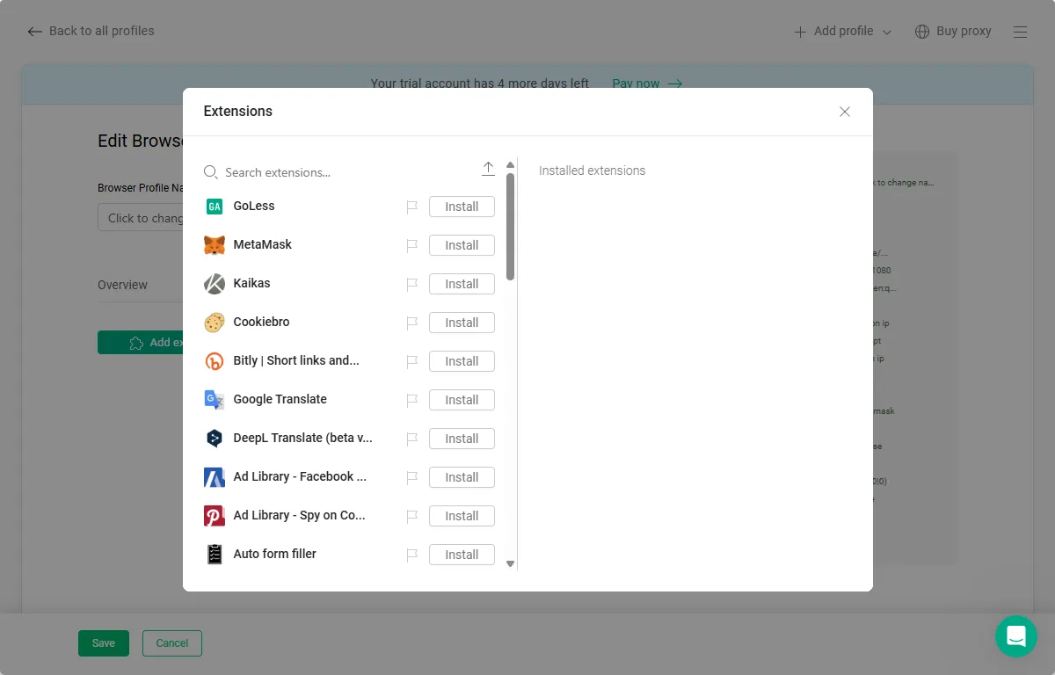Screen dimensions: 1055x675
Task: Install the Kaikas extension
Action: (x=462, y=284)
